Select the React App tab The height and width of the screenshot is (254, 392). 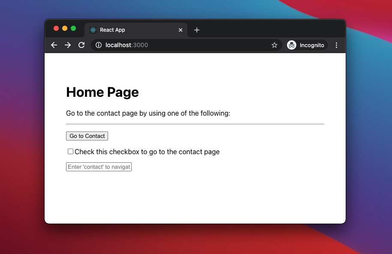(136, 30)
